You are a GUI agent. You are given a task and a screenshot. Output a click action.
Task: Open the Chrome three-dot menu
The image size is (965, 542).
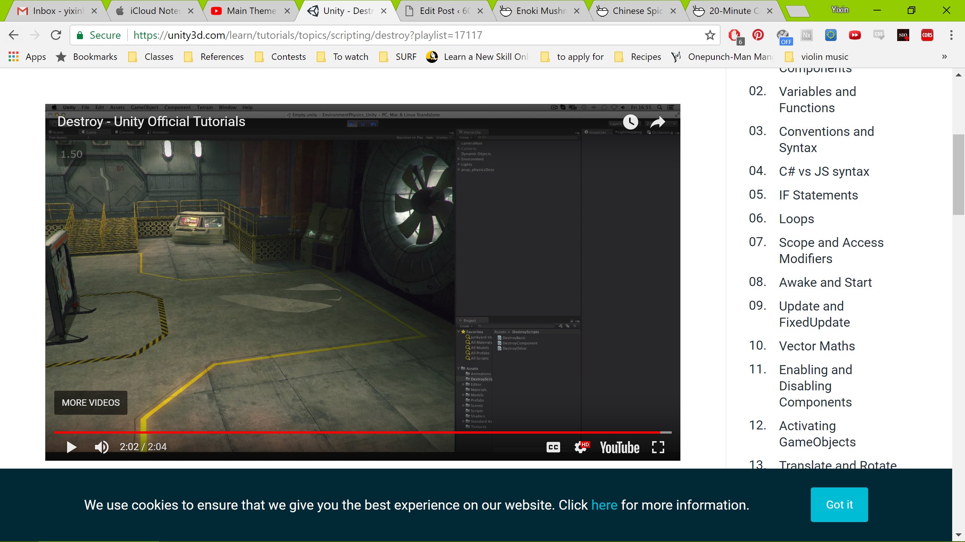pos(951,35)
